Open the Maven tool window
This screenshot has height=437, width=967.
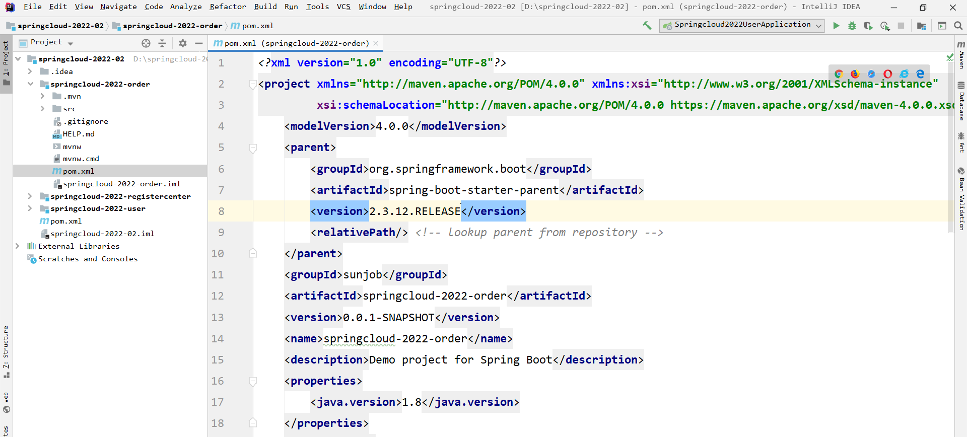click(x=961, y=54)
